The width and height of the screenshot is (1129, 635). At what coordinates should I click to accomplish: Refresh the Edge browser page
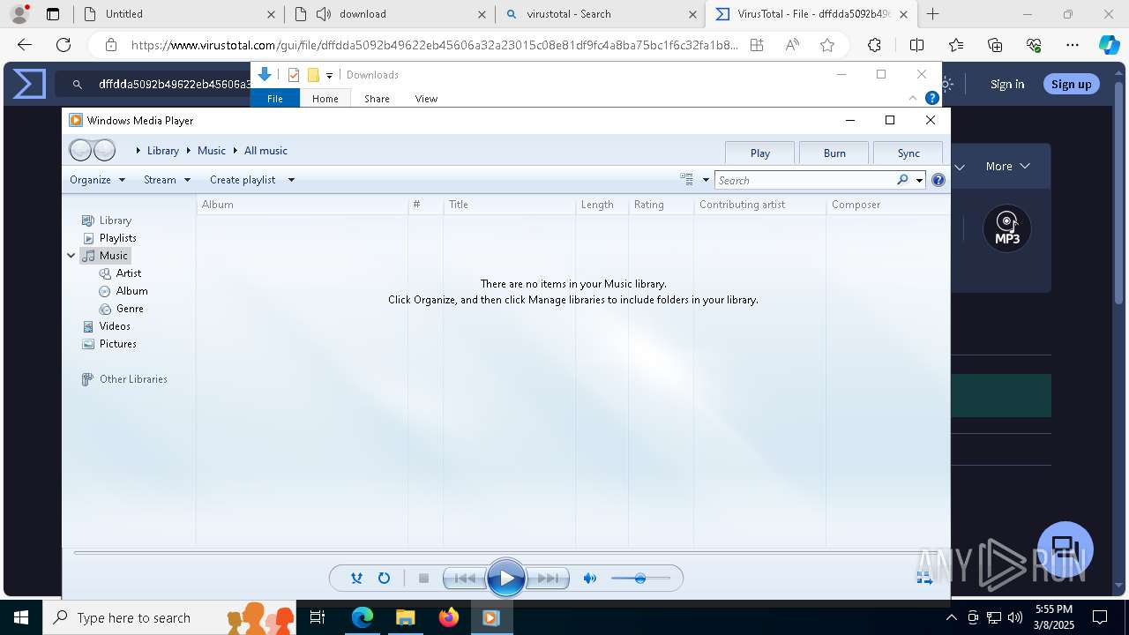(x=64, y=45)
